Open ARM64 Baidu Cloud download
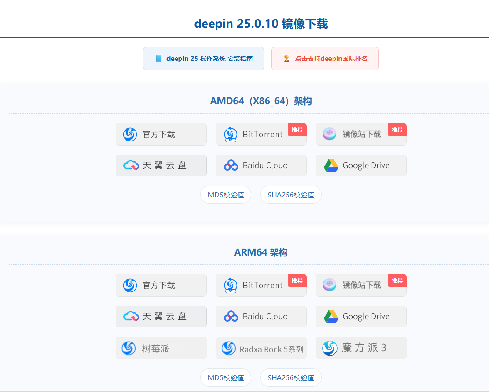The image size is (489, 392). pos(261,317)
